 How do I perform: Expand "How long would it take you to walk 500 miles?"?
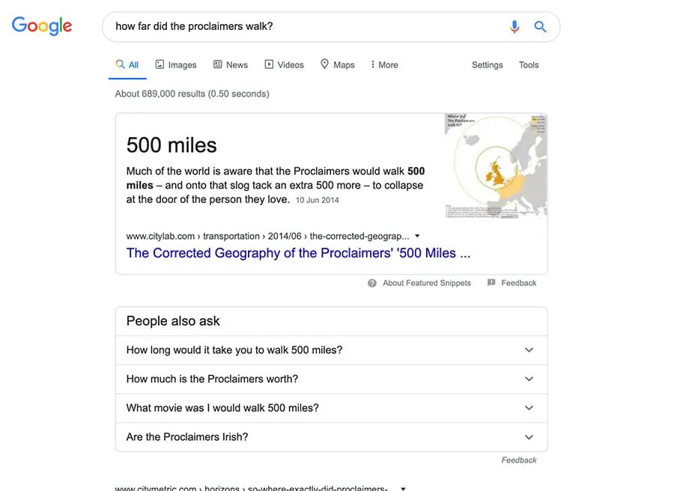click(529, 350)
